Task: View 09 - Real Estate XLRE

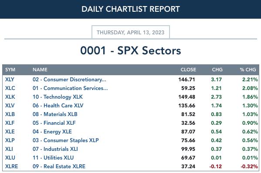Action: [x=59, y=166]
